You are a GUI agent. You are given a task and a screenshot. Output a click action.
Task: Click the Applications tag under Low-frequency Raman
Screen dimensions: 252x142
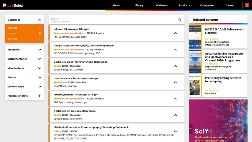tap(60, 82)
